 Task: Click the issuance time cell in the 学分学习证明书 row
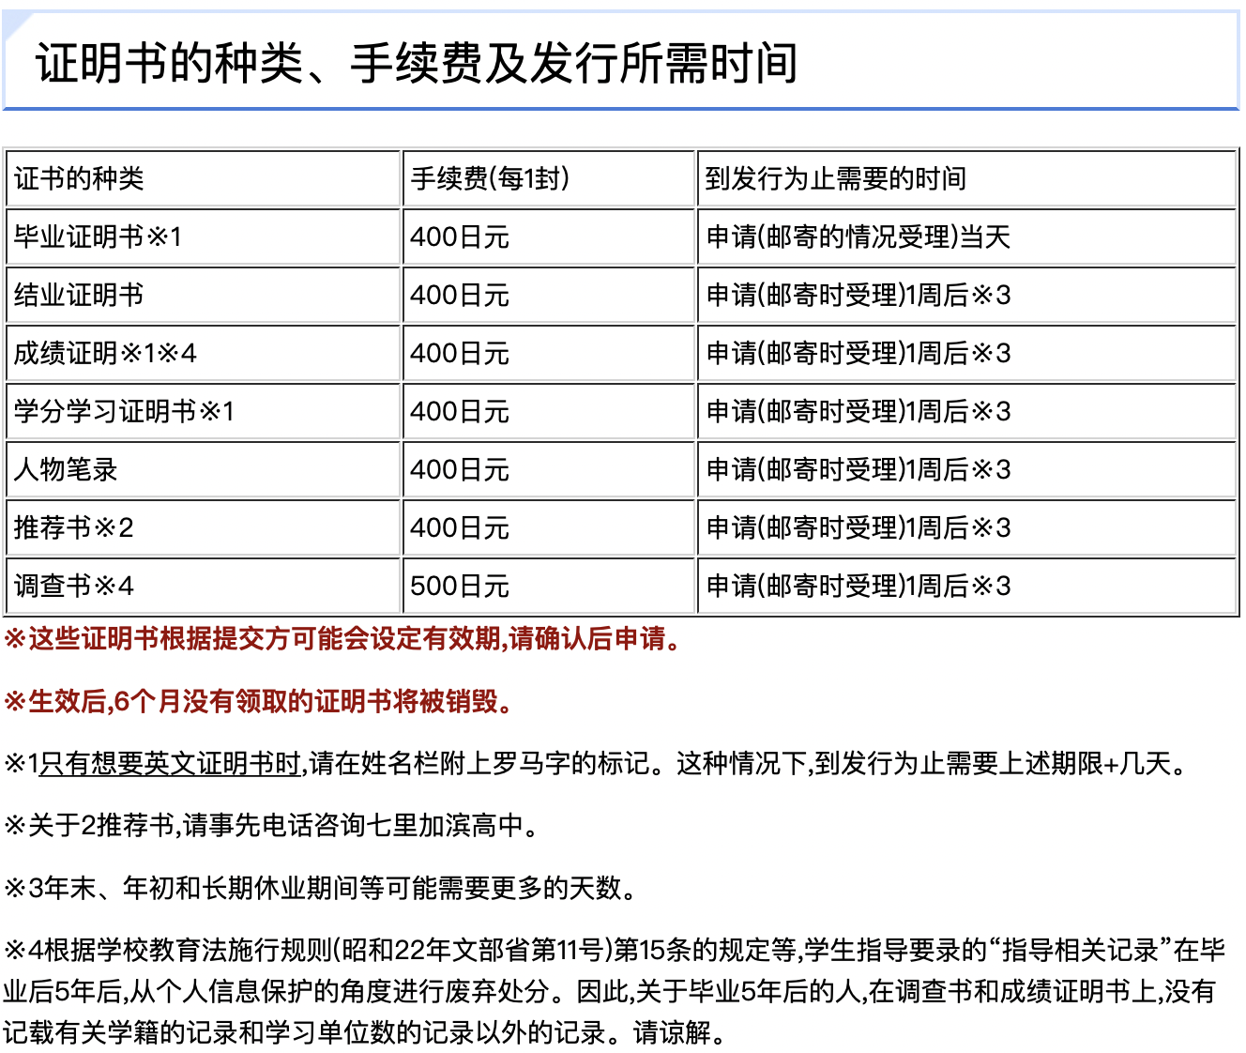[967, 411]
